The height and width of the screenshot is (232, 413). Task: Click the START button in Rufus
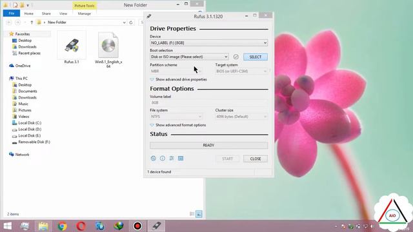click(227, 159)
